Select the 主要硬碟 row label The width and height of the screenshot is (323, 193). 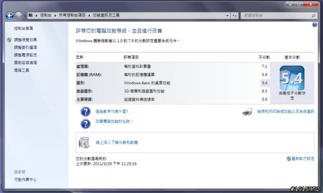(x=84, y=100)
